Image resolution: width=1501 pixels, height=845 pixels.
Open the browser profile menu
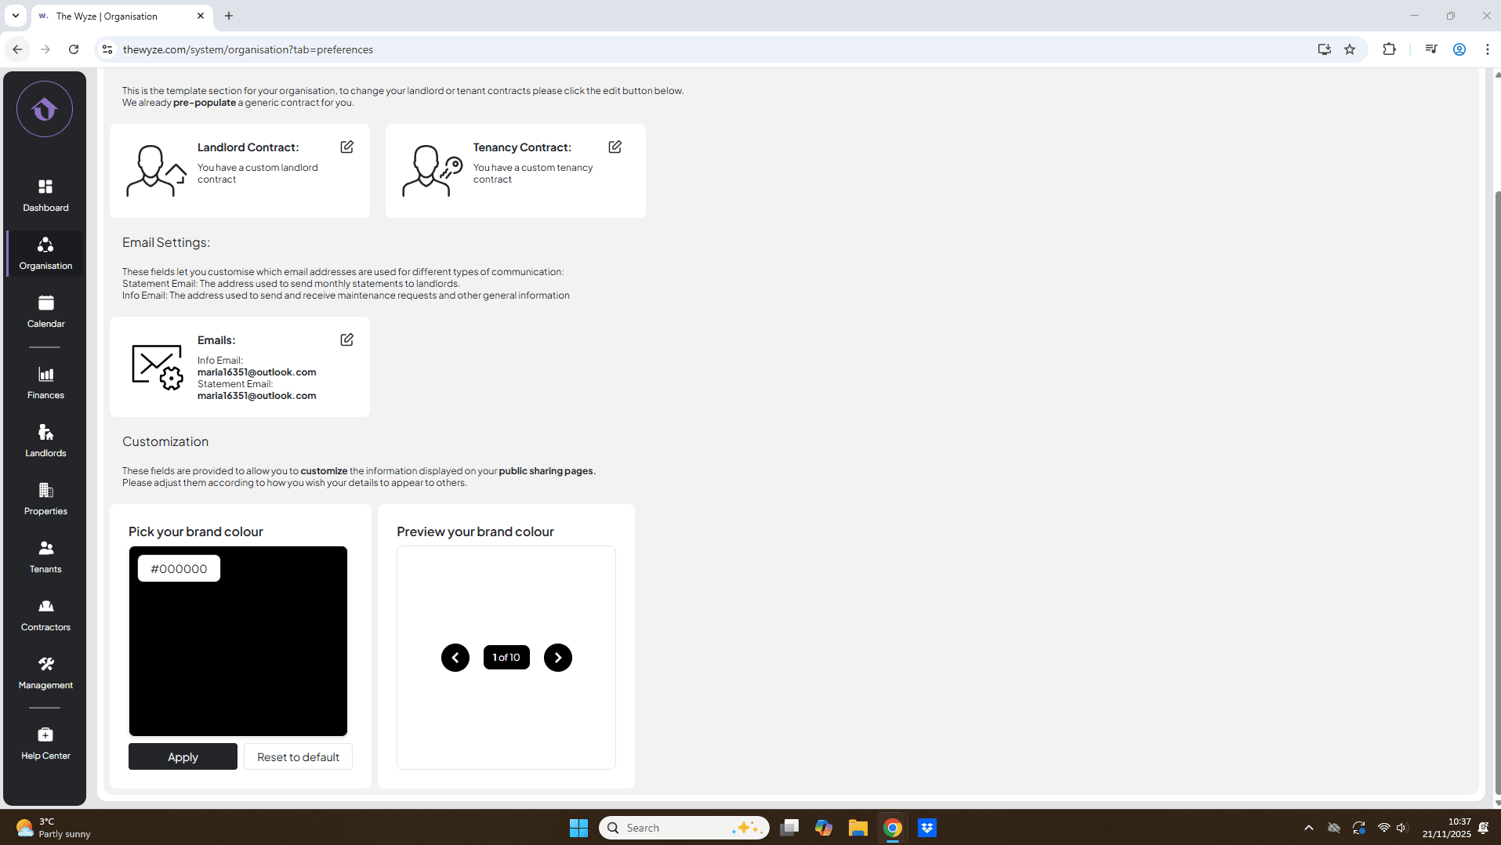1458,49
